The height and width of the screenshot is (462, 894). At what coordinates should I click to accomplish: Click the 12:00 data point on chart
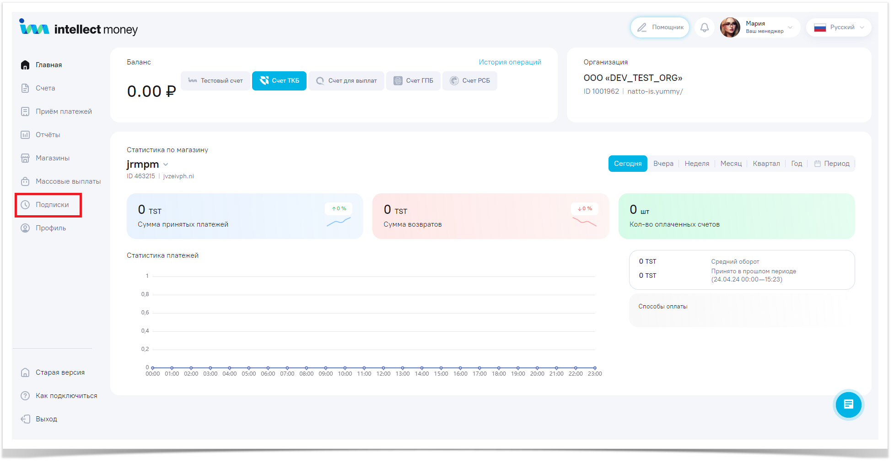tap(383, 368)
